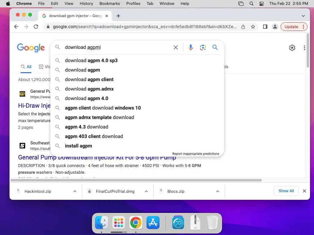Open Trash from the dock
This screenshot has width=314, height=235.
[x=212, y=222]
